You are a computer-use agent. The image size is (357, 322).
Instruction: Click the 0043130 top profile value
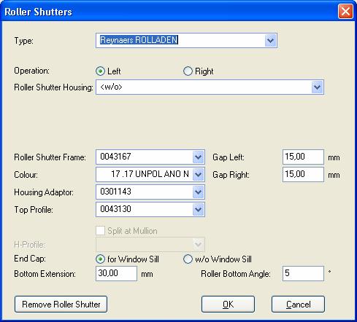(115, 209)
